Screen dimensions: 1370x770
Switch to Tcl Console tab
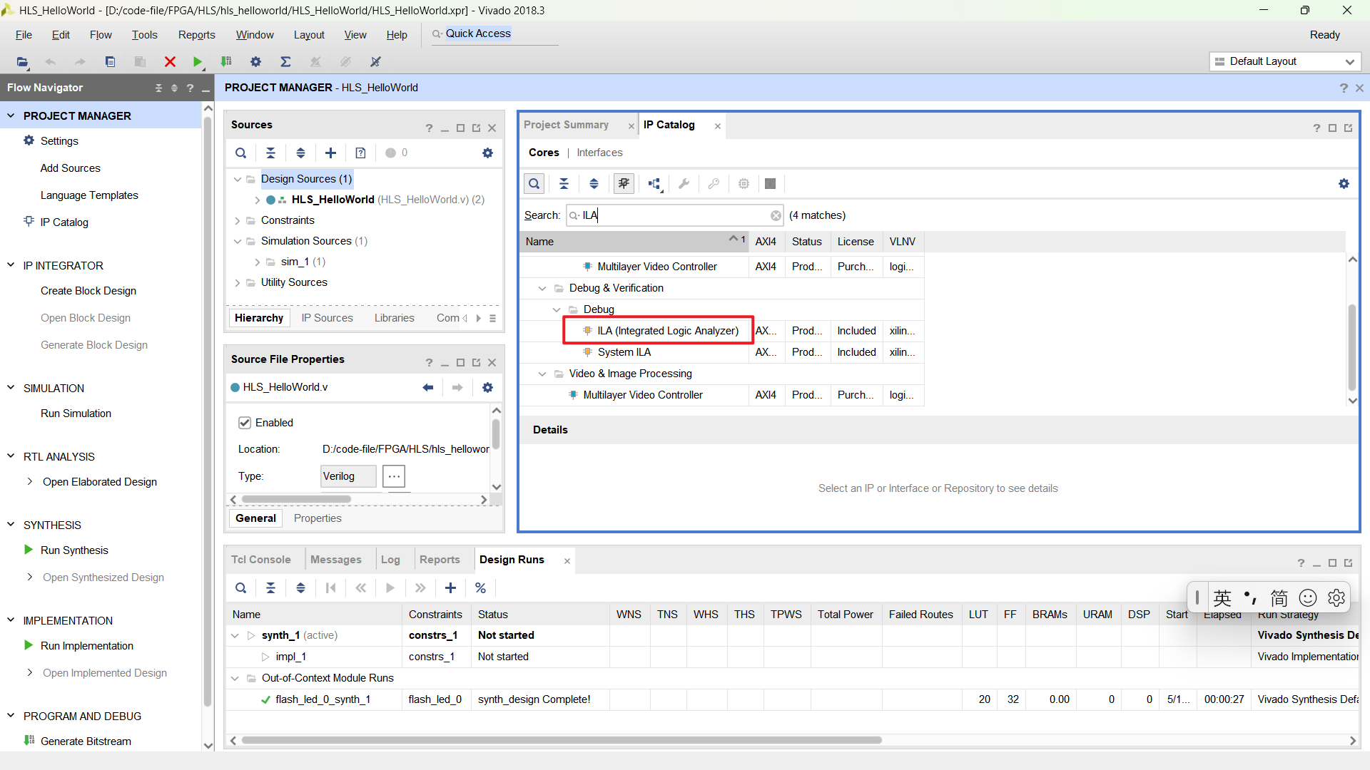(x=260, y=560)
